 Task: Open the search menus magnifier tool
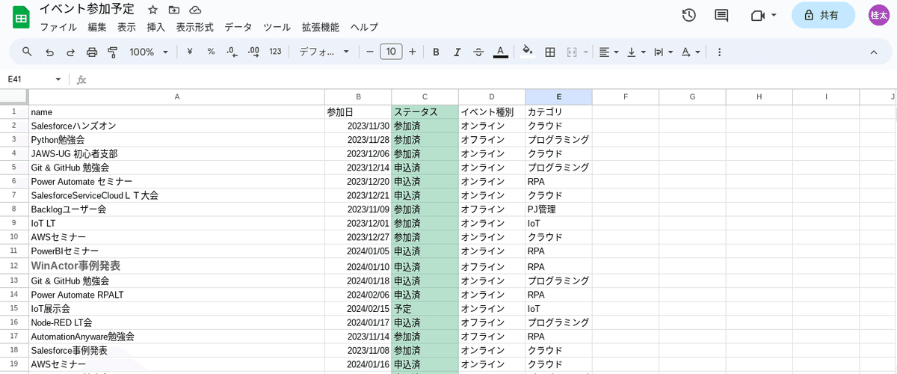point(27,52)
